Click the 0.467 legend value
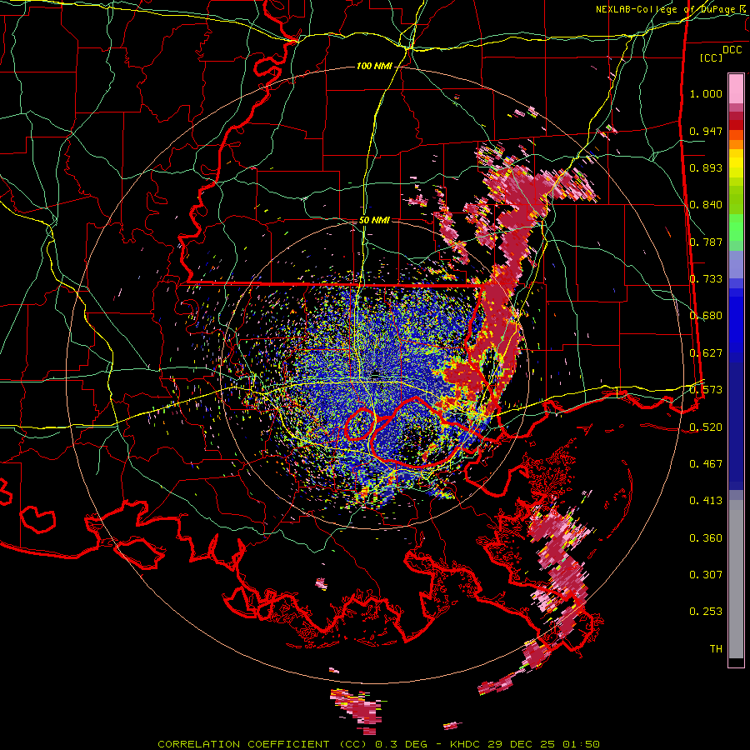 [x=706, y=464]
